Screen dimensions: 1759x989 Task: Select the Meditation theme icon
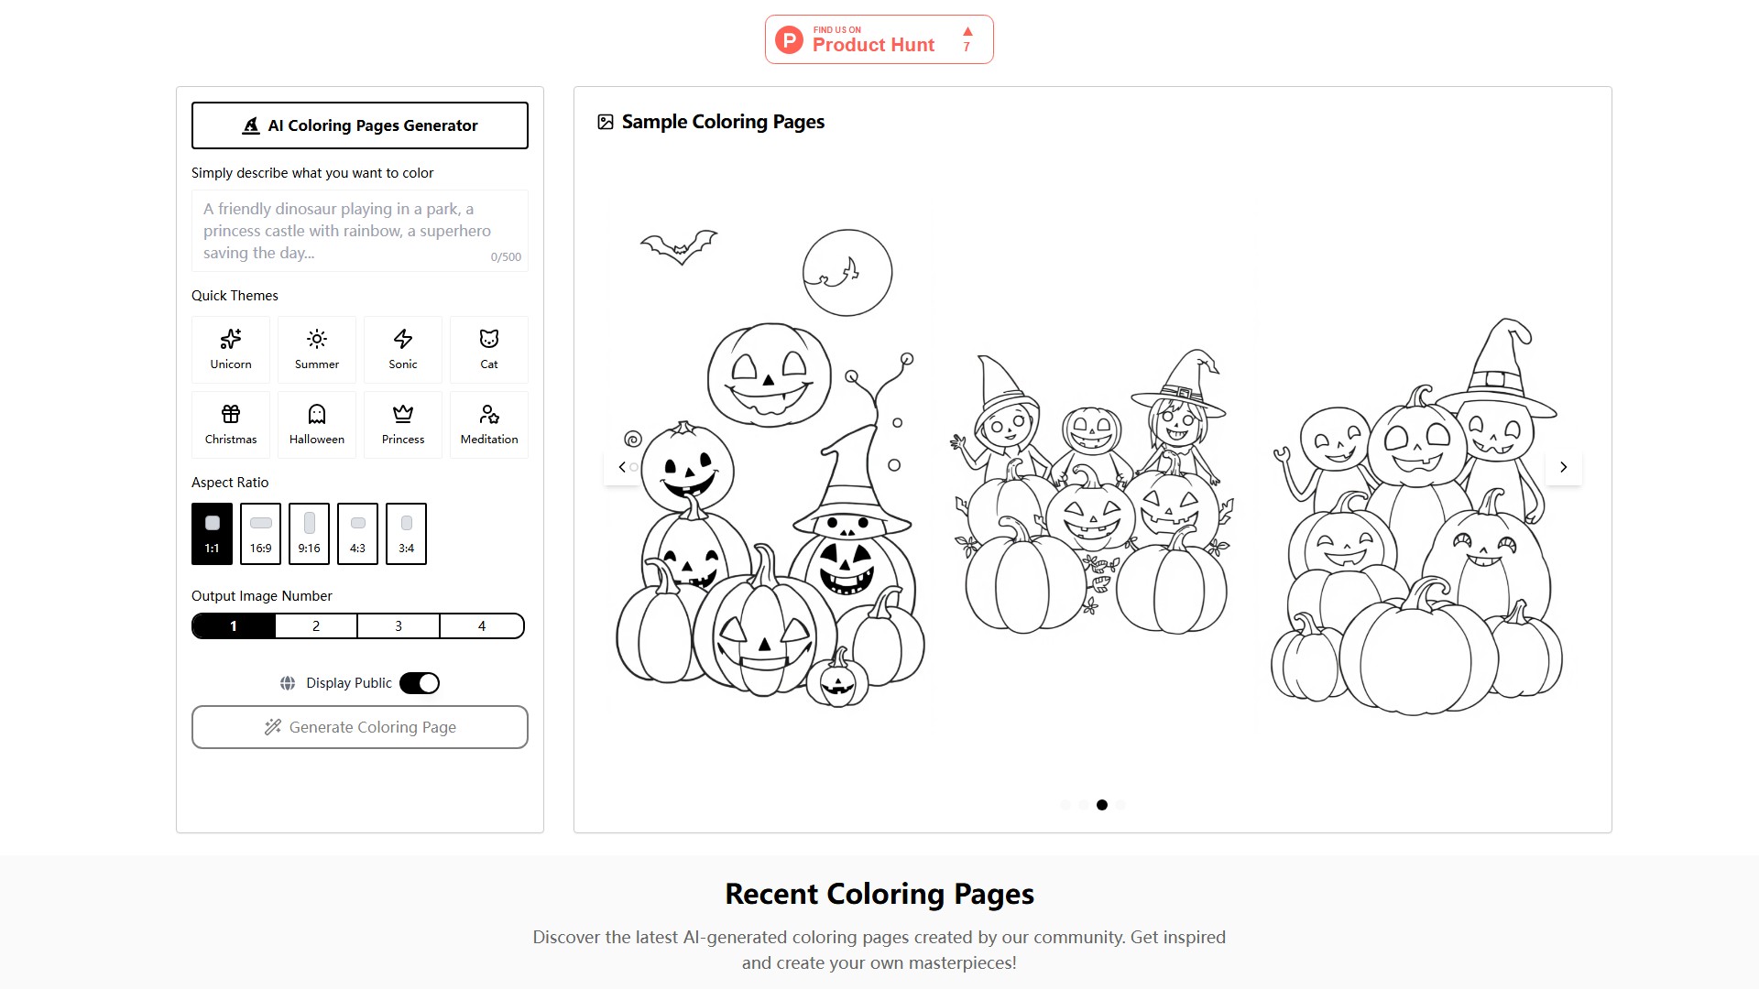pyautogui.click(x=489, y=424)
